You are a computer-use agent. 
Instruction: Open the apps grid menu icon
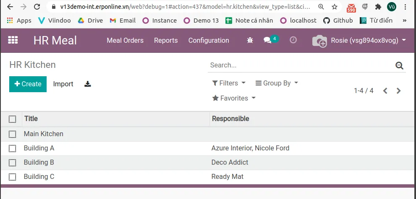click(x=13, y=40)
